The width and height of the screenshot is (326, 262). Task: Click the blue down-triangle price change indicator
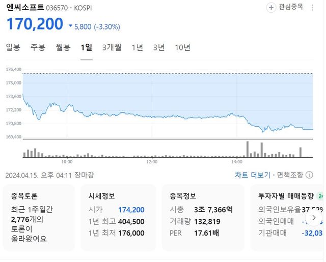[70, 26]
